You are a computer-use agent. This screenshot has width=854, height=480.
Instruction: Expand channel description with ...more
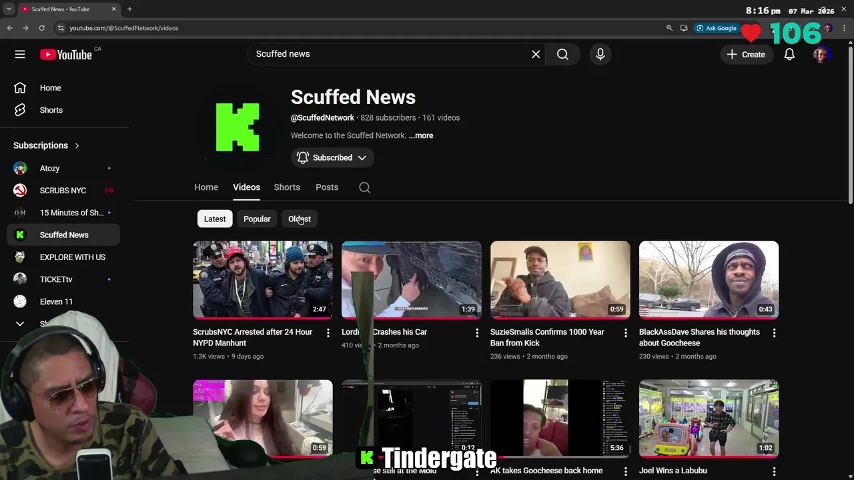click(x=421, y=135)
